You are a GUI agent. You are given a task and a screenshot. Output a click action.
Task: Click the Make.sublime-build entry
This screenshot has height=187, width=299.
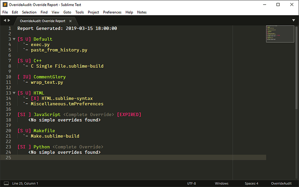pyautogui.click(x=55, y=136)
